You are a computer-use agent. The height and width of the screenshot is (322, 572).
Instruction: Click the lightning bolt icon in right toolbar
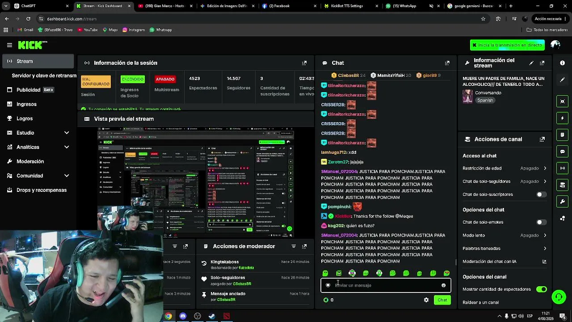(x=563, y=118)
